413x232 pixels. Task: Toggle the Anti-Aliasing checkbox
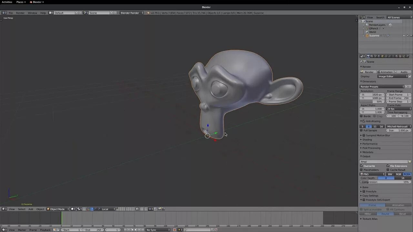click(x=364, y=121)
